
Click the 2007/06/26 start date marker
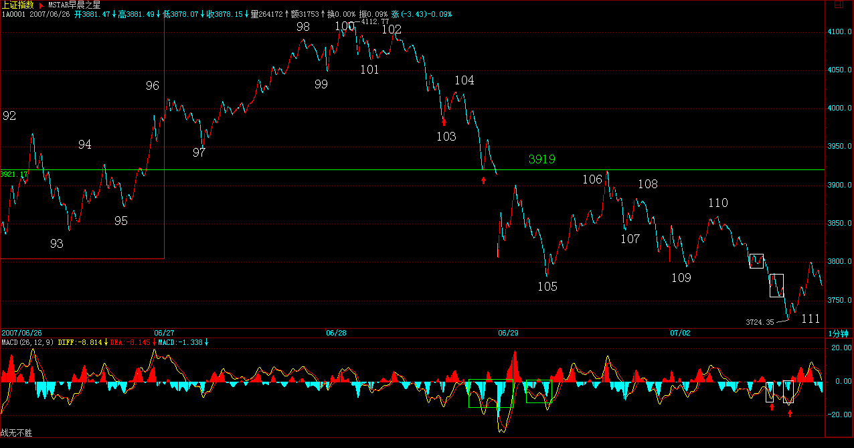tap(21, 333)
